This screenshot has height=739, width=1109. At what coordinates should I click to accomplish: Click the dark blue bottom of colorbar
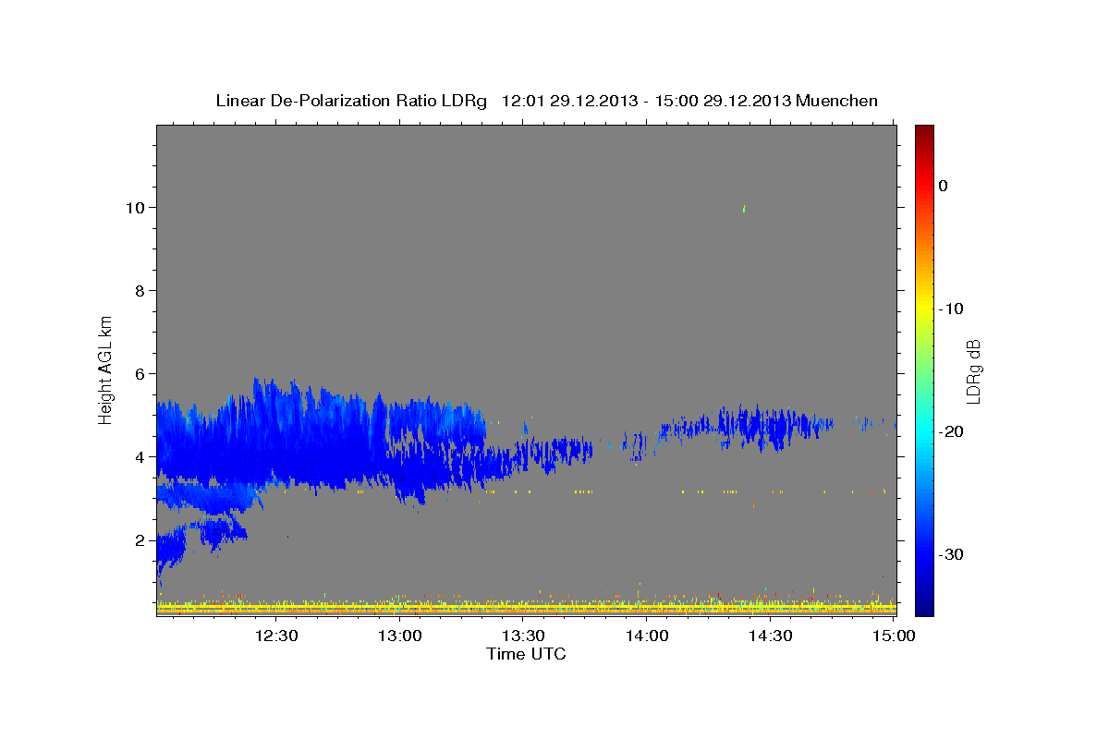[924, 608]
